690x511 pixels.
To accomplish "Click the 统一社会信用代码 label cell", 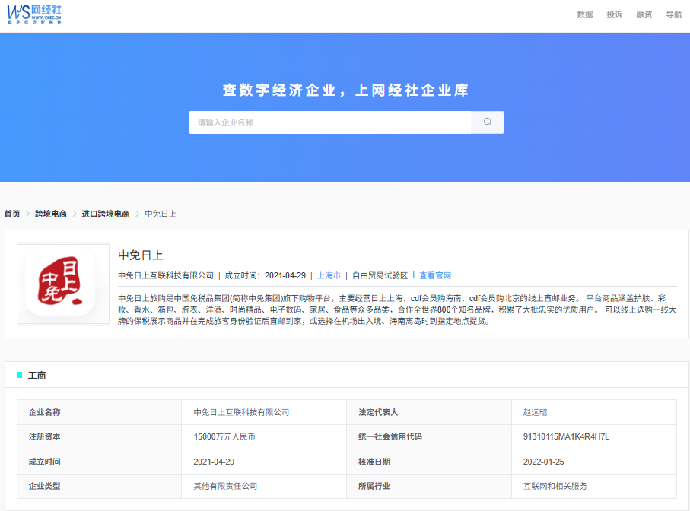I will pos(428,436).
